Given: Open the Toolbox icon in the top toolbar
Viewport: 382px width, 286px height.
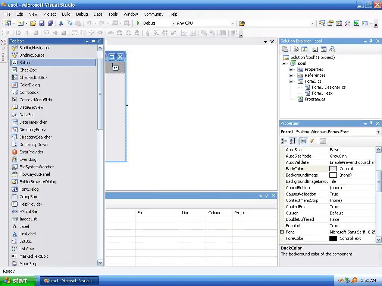Looking at the screenshot, I should tap(347, 23).
